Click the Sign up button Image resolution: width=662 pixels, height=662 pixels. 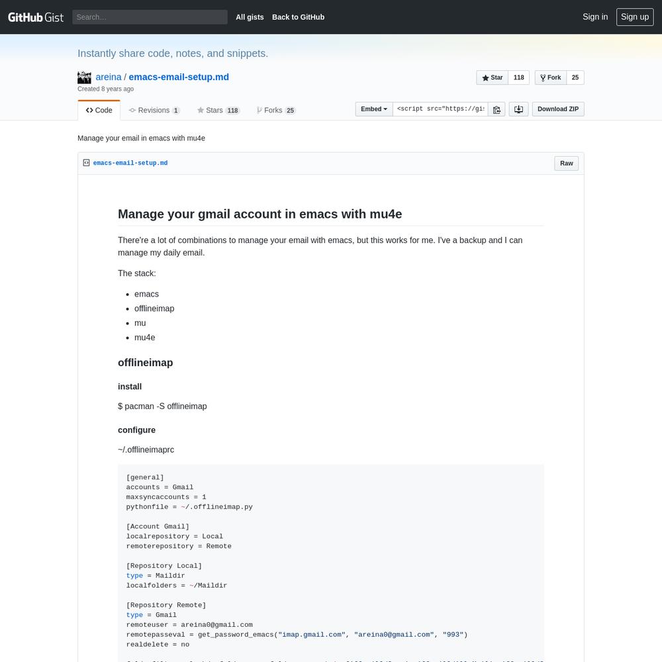(635, 17)
